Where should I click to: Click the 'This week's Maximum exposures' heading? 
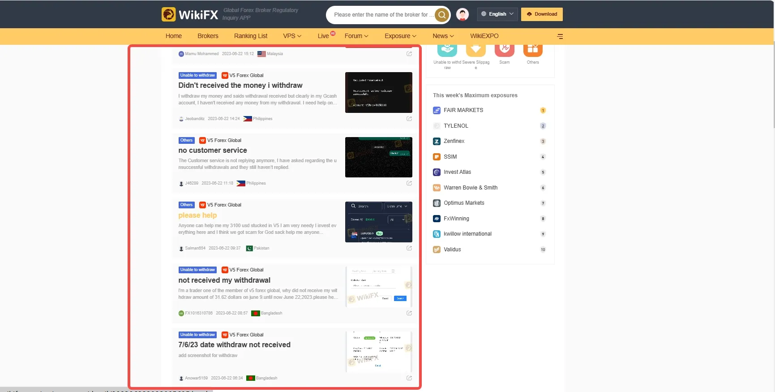(x=475, y=95)
